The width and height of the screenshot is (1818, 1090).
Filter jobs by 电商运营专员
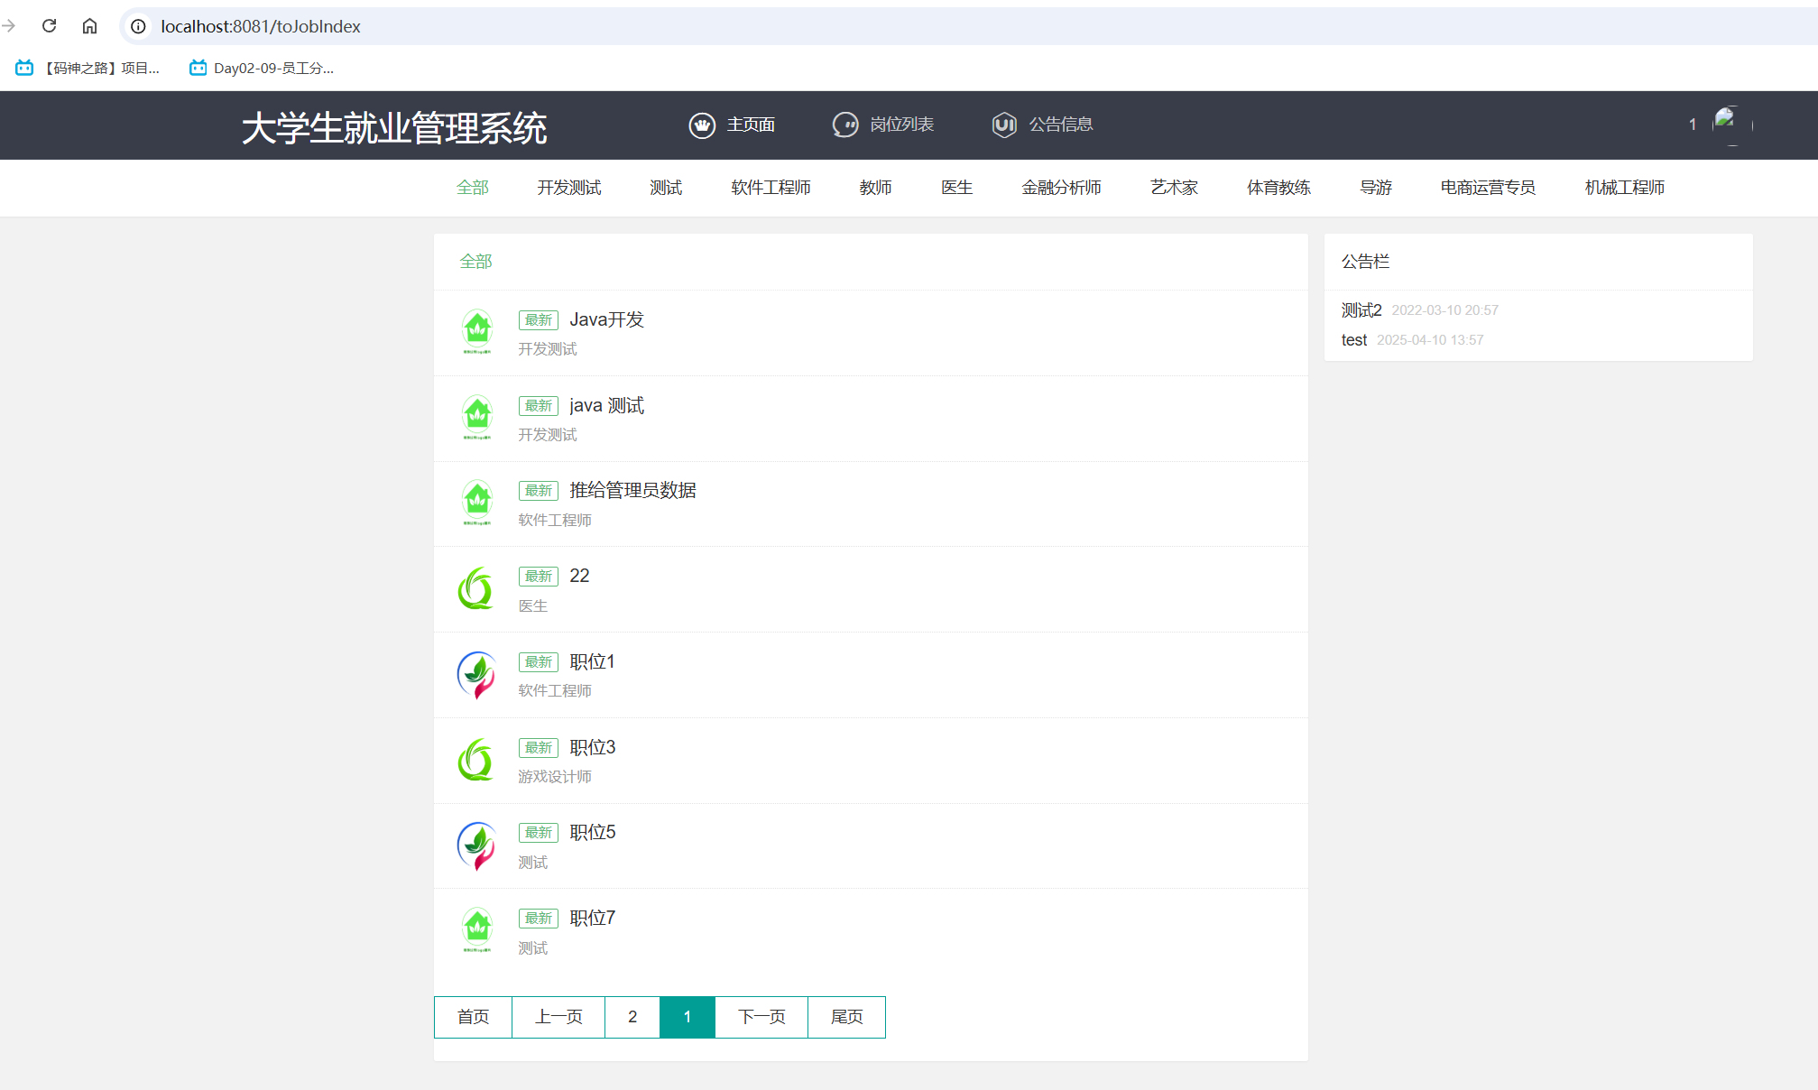(1488, 188)
